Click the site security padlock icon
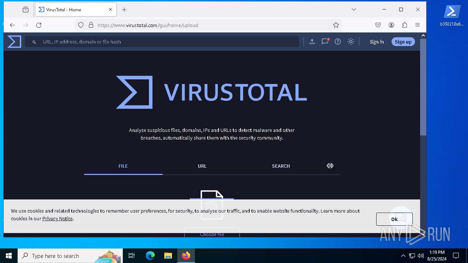Image resolution: width=468 pixels, height=263 pixels. tap(91, 25)
